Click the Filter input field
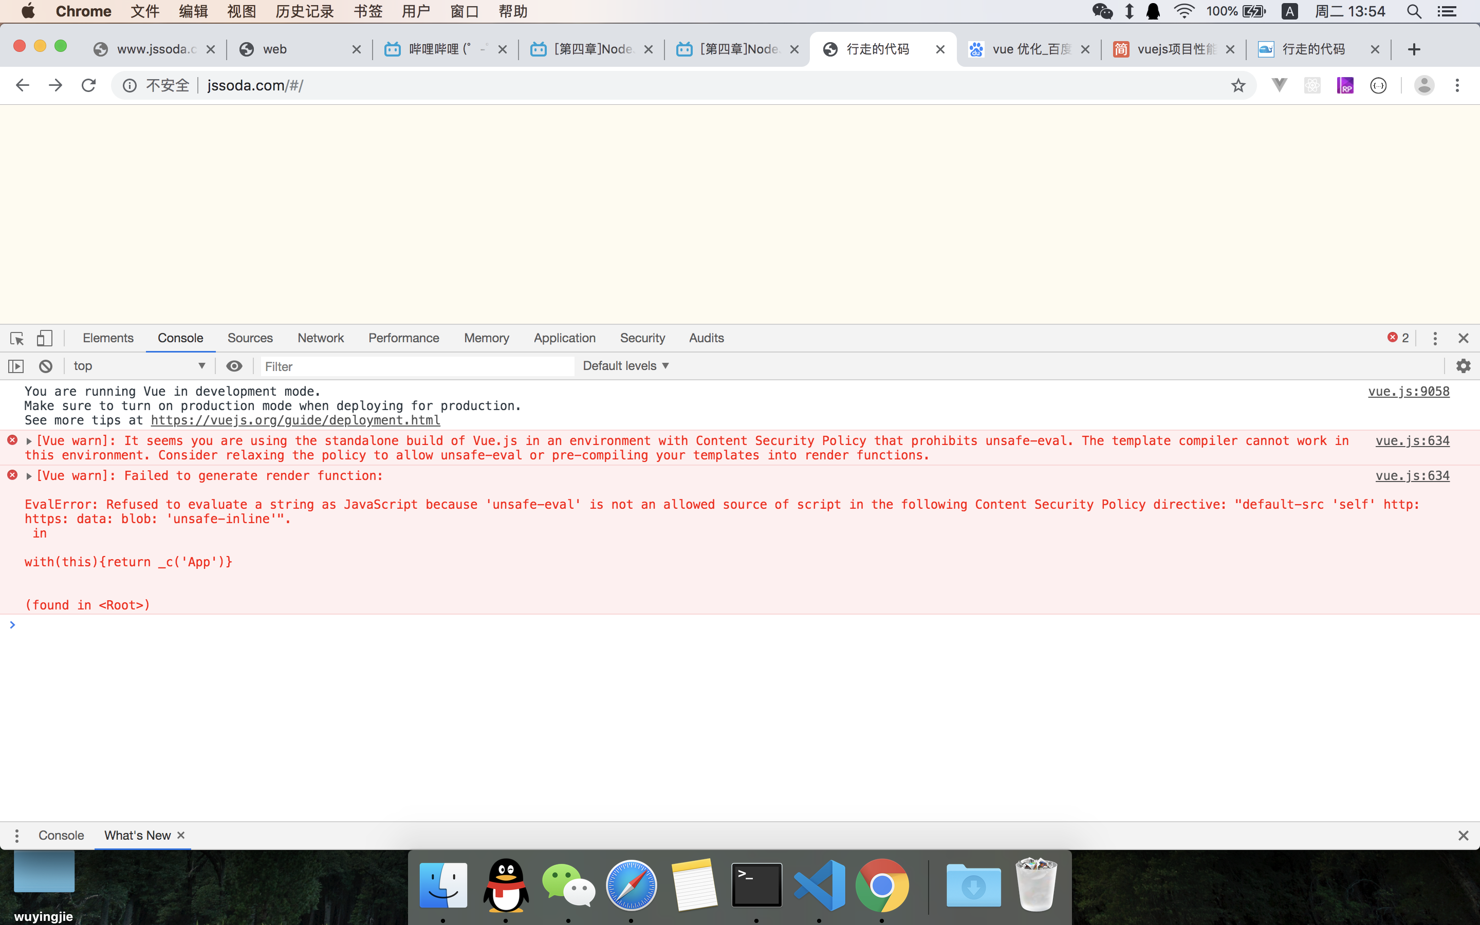 (x=416, y=365)
